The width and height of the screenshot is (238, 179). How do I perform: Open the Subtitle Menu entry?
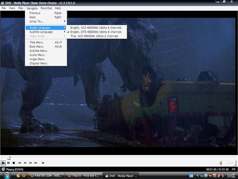[x=46, y=51]
